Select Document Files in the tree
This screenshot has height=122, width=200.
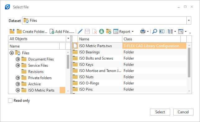41,59
